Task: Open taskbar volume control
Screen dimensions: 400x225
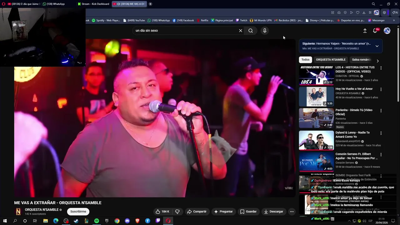Action: tap(365, 221)
